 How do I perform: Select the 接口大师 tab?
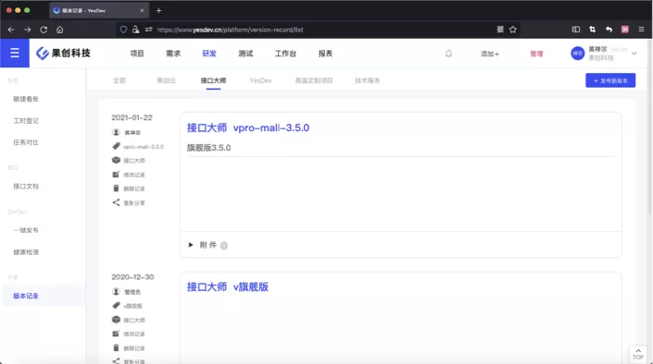[x=213, y=80]
